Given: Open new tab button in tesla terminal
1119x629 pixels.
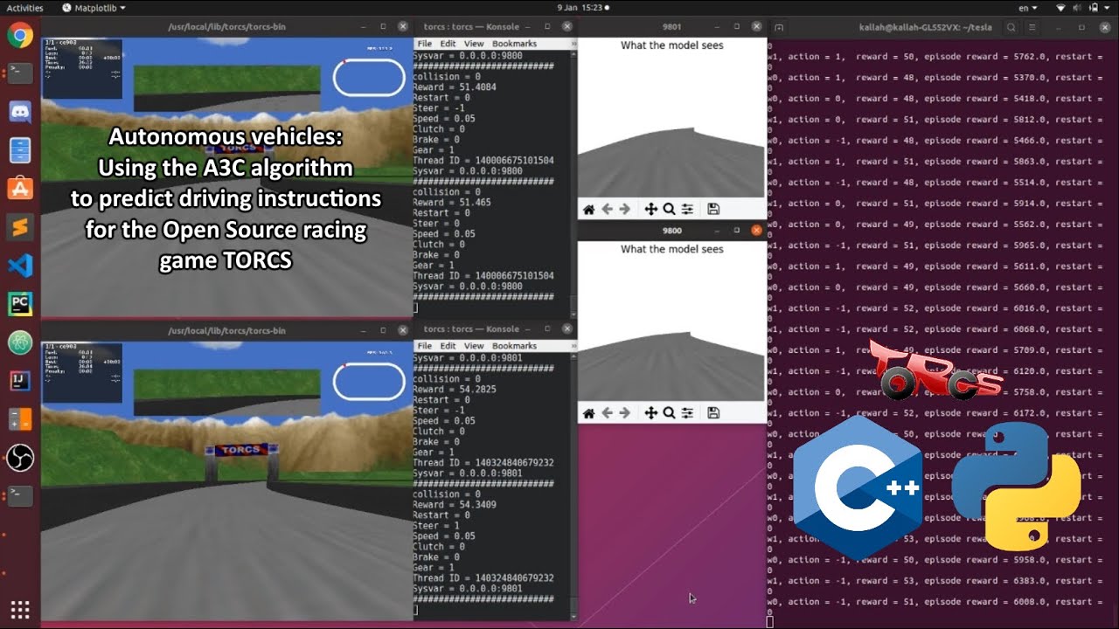Looking at the screenshot, I should click(x=778, y=27).
